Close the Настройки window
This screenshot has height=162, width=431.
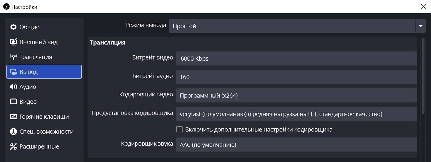(x=423, y=7)
